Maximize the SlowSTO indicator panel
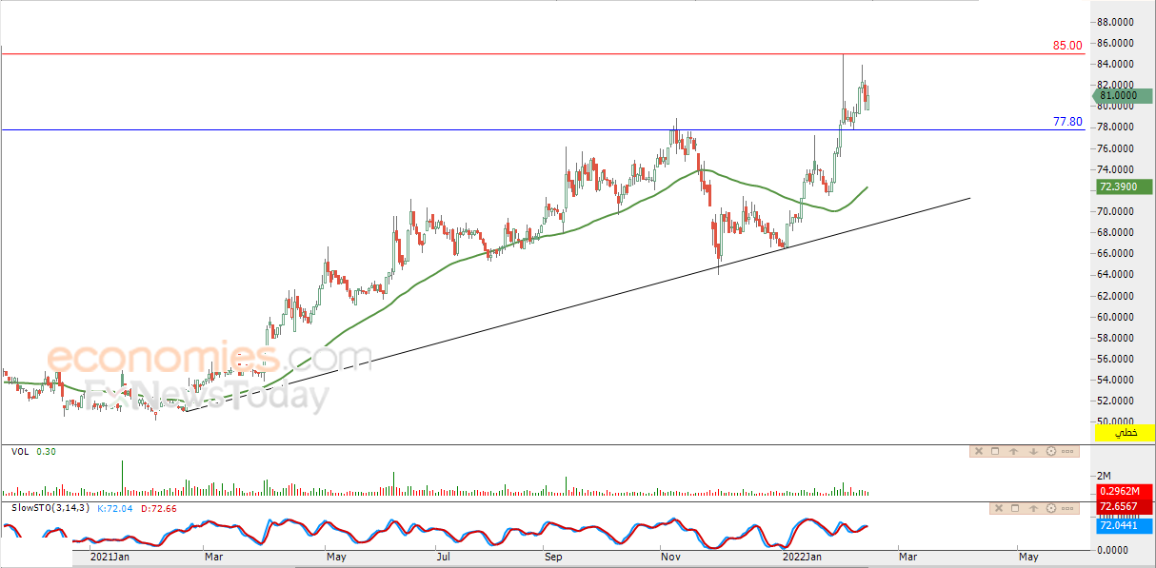This screenshot has width=1156, height=568. click(x=1015, y=508)
